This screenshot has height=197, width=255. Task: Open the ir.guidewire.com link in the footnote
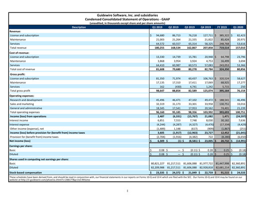tap(55, 180)
